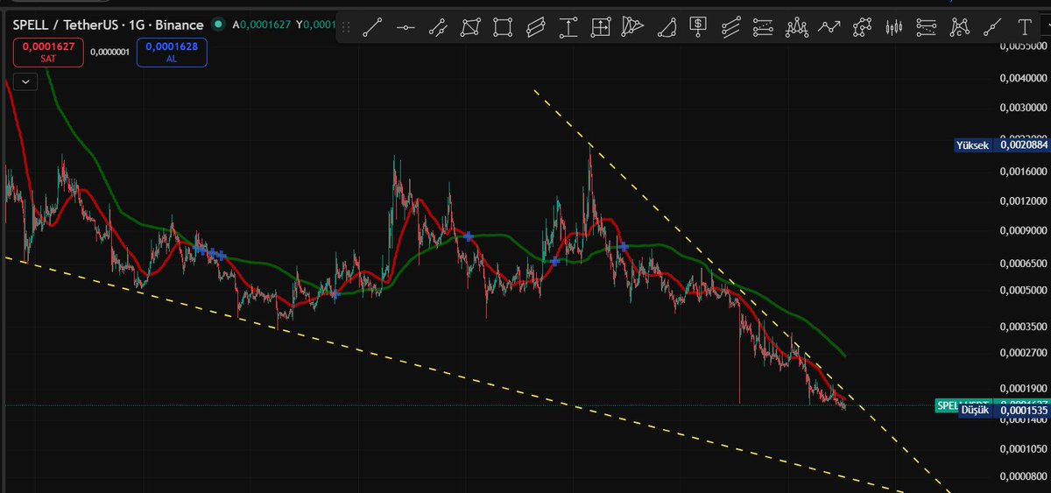Image resolution: width=1051 pixels, height=493 pixels.
Task: Select the bars pattern candlestick tool
Action: [x=893, y=27]
